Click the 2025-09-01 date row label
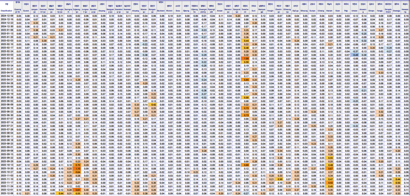Screen dimensions: 410x196 [7, 147]
